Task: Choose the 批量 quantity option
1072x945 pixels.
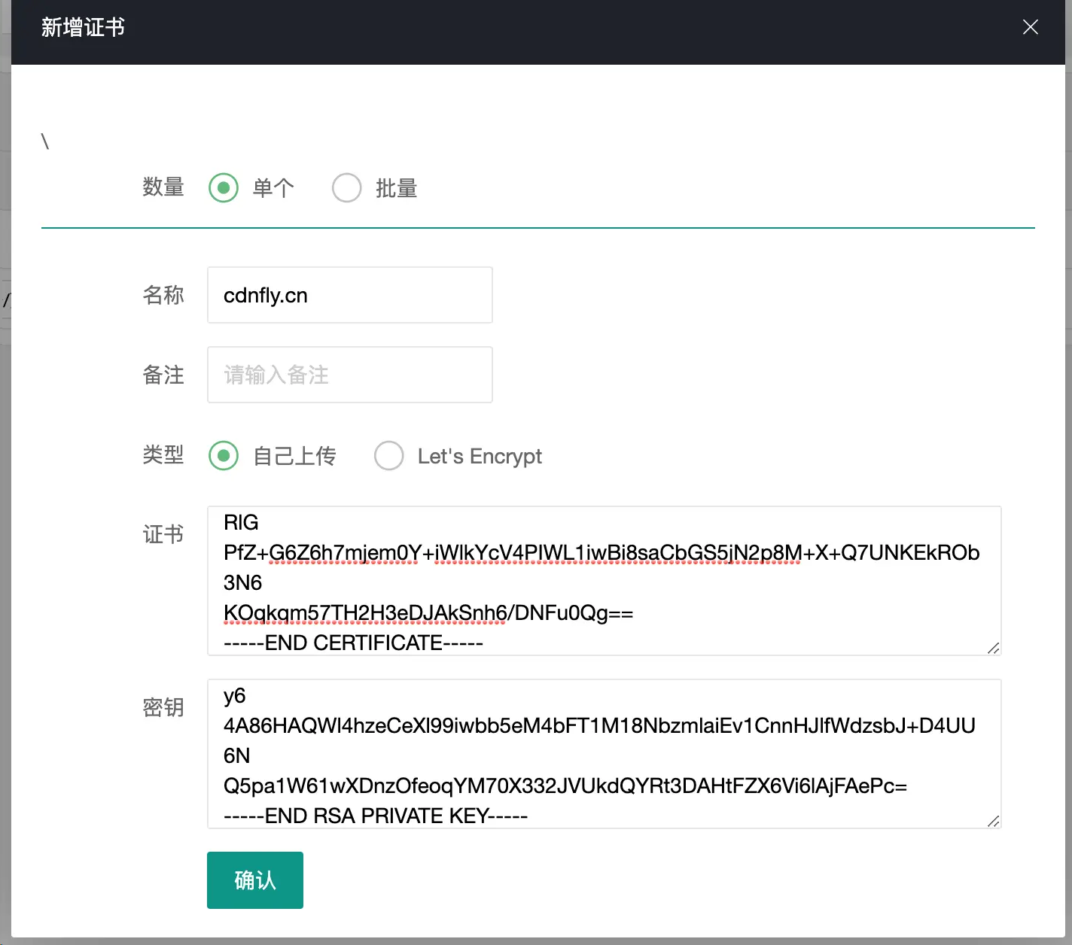Action: (x=347, y=187)
